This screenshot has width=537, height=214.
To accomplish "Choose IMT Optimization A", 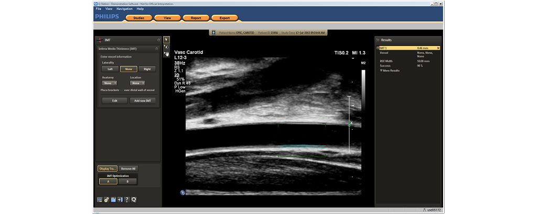I will click(x=108, y=182).
